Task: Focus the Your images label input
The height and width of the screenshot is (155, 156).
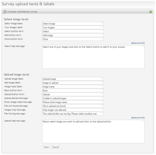Action: 73,28
